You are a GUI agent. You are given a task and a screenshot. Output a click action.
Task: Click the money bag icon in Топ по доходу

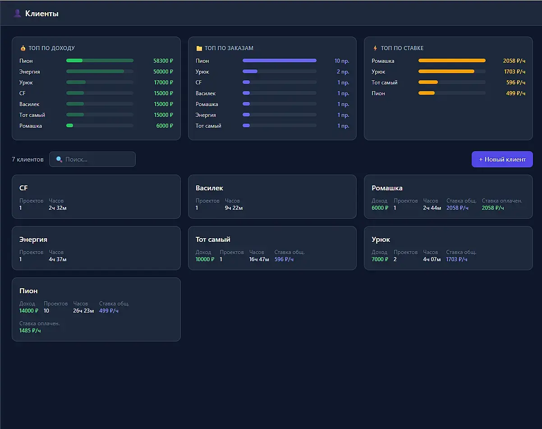[23, 48]
